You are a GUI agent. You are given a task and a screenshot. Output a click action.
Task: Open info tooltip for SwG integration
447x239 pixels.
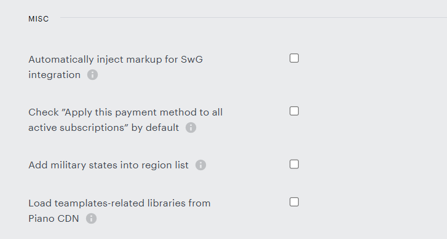[92, 75]
